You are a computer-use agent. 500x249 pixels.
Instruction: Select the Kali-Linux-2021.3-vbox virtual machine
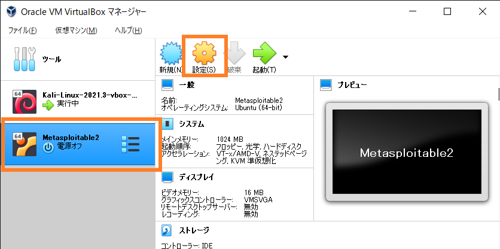coord(78,102)
